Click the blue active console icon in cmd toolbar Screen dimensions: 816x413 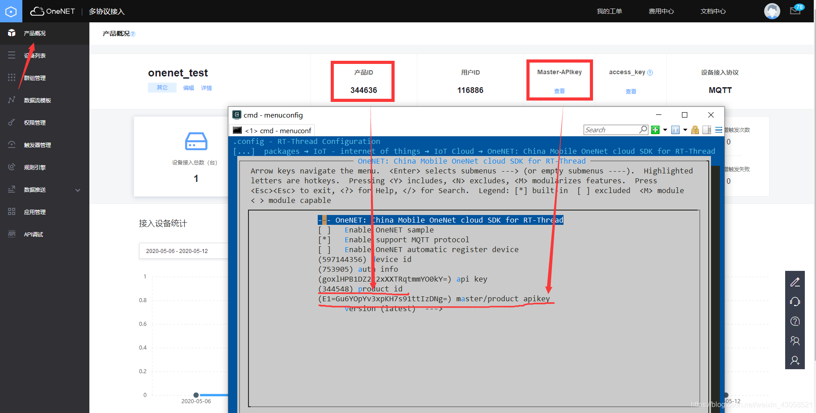675,130
